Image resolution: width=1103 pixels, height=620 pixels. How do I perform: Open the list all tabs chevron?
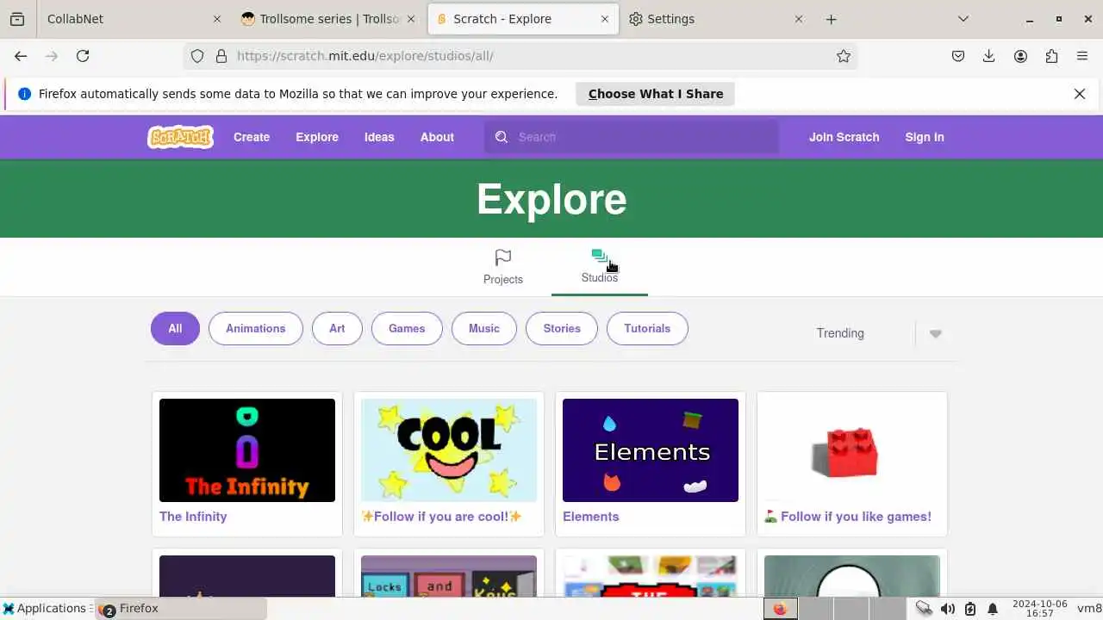(963, 19)
